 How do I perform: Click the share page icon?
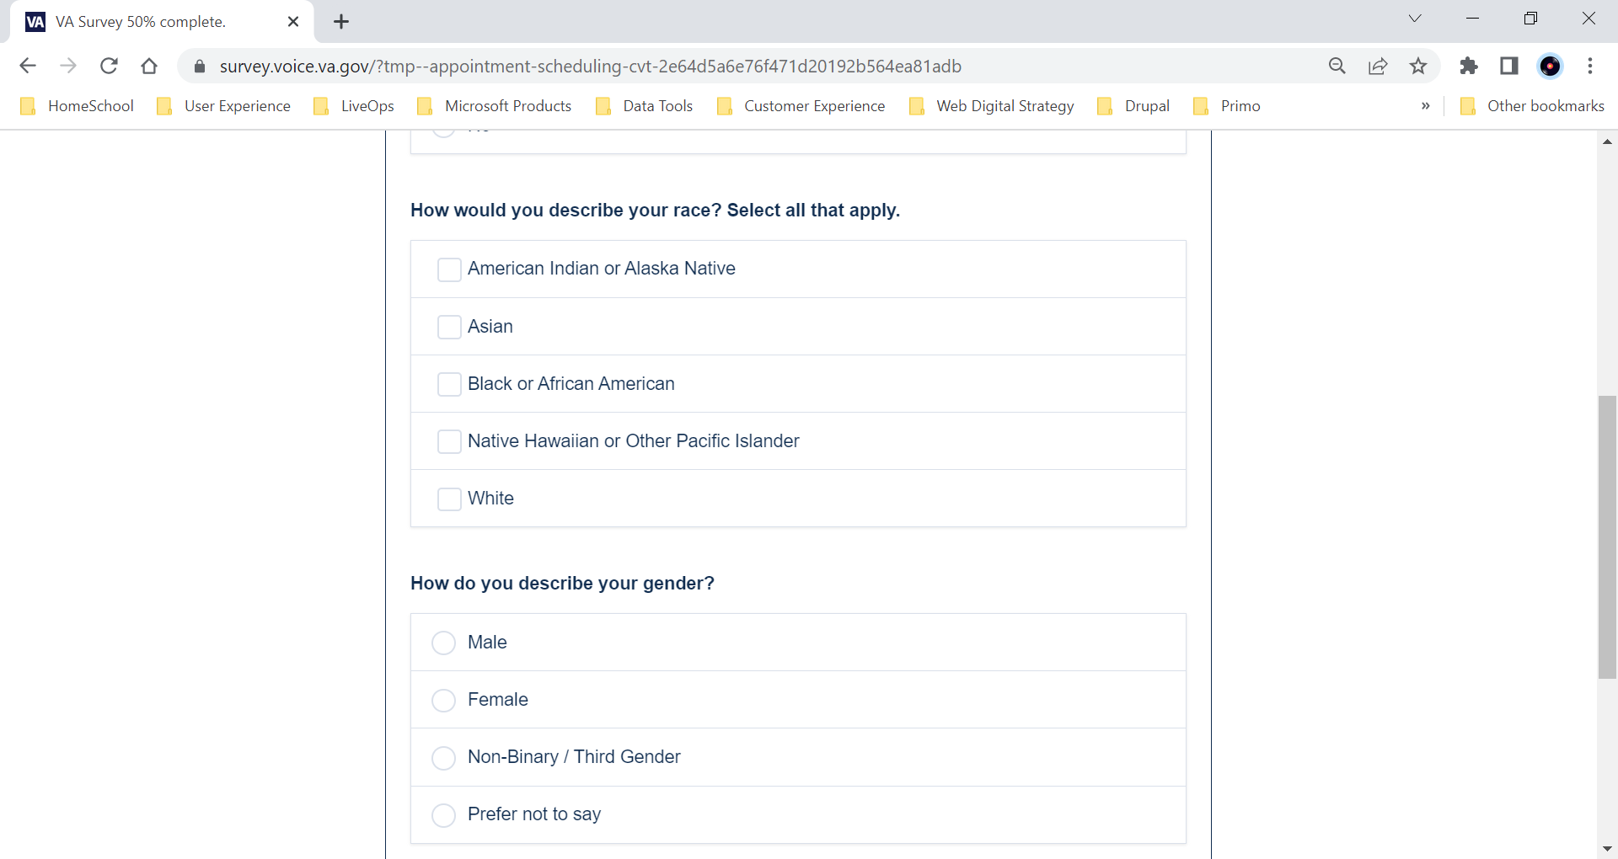coord(1378,66)
